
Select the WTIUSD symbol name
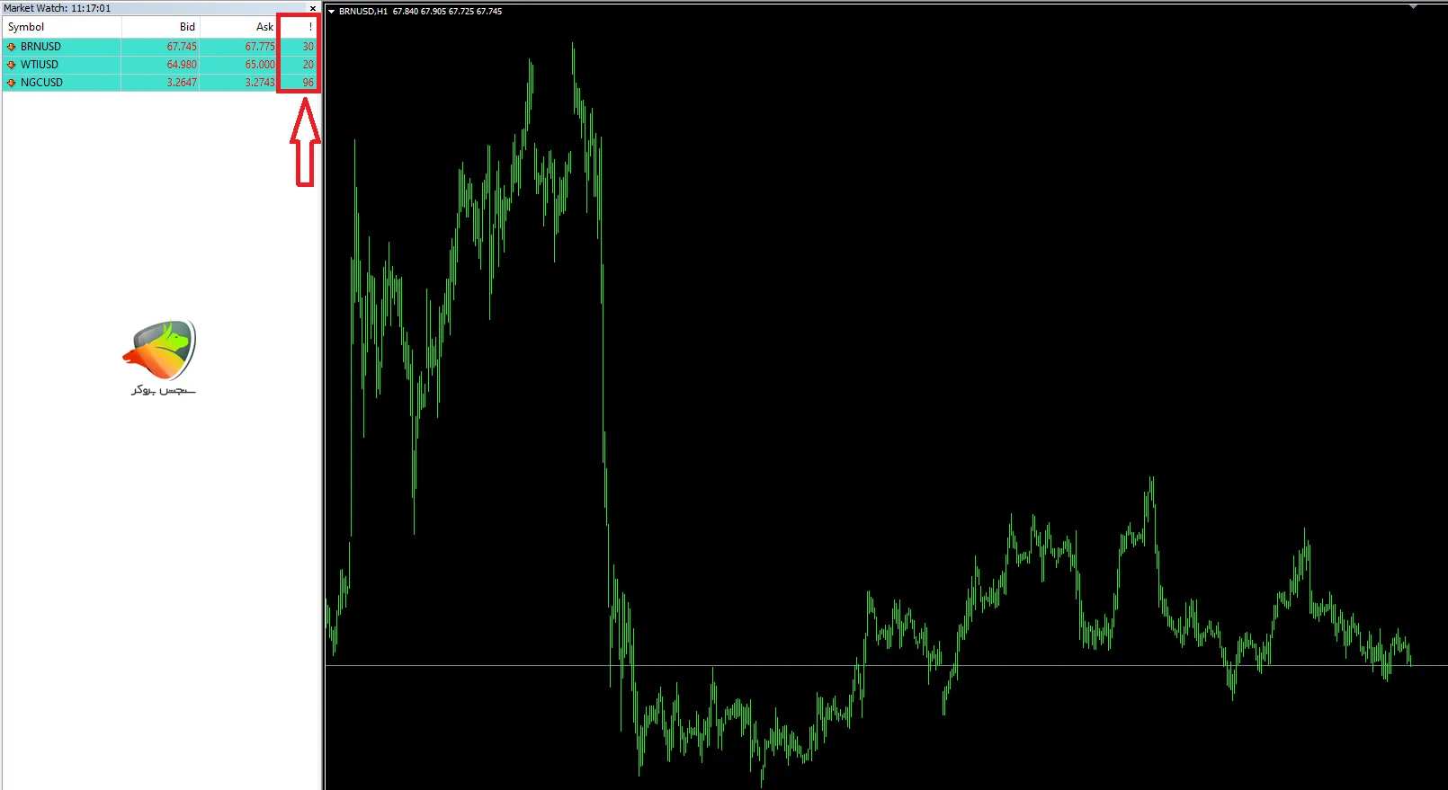[40, 65]
